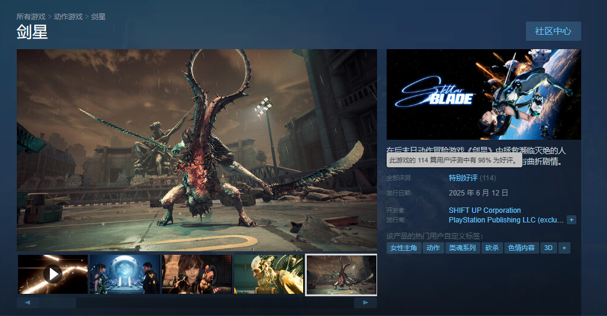The image size is (607, 316).
Task: Open developer SHIFT UP Corporation link
Action: [485, 210]
